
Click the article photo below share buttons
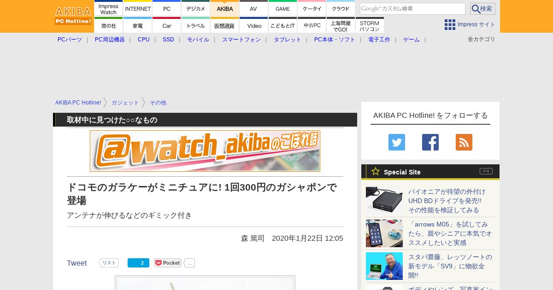coord(205,283)
